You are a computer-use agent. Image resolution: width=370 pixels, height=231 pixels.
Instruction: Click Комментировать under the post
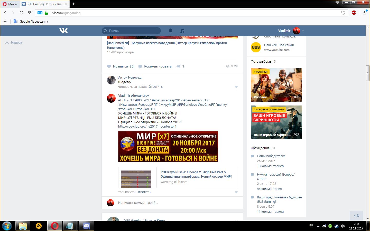pos(155,66)
